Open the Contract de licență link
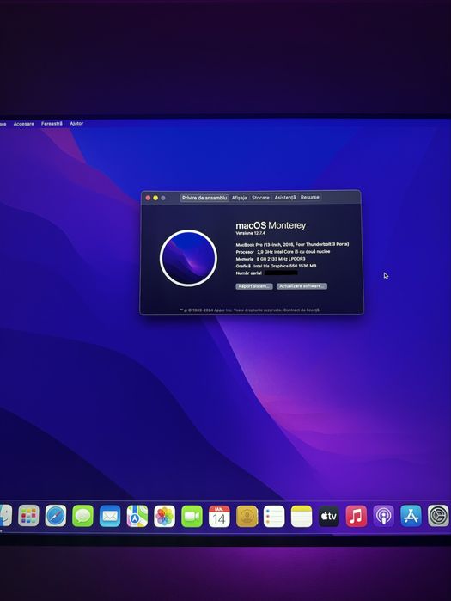The width and height of the screenshot is (451, 601). (x=302, y=310)
